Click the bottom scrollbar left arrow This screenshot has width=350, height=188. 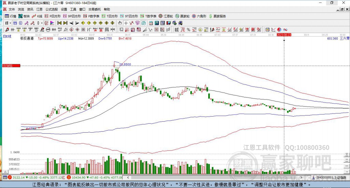click(x=128, y=177)
